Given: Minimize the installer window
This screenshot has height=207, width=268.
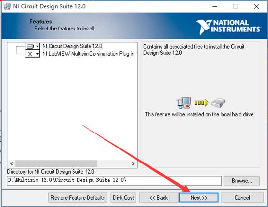Looking at the screenshot, I should coord(215,6).
